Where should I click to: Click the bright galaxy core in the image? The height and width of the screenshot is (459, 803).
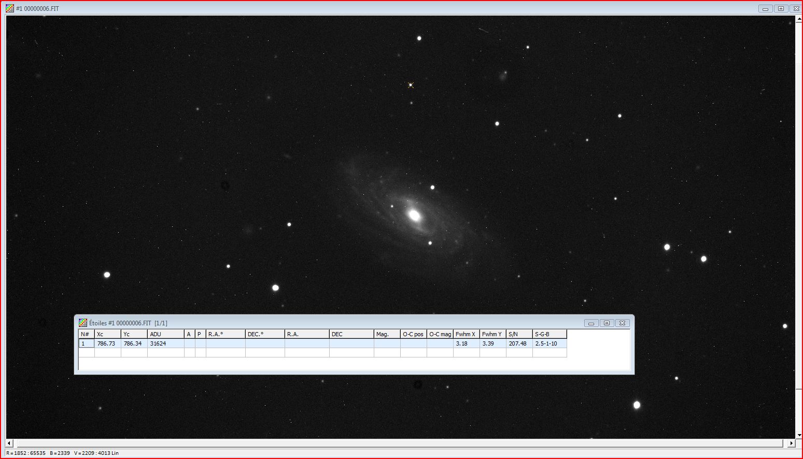coord(414,215)
